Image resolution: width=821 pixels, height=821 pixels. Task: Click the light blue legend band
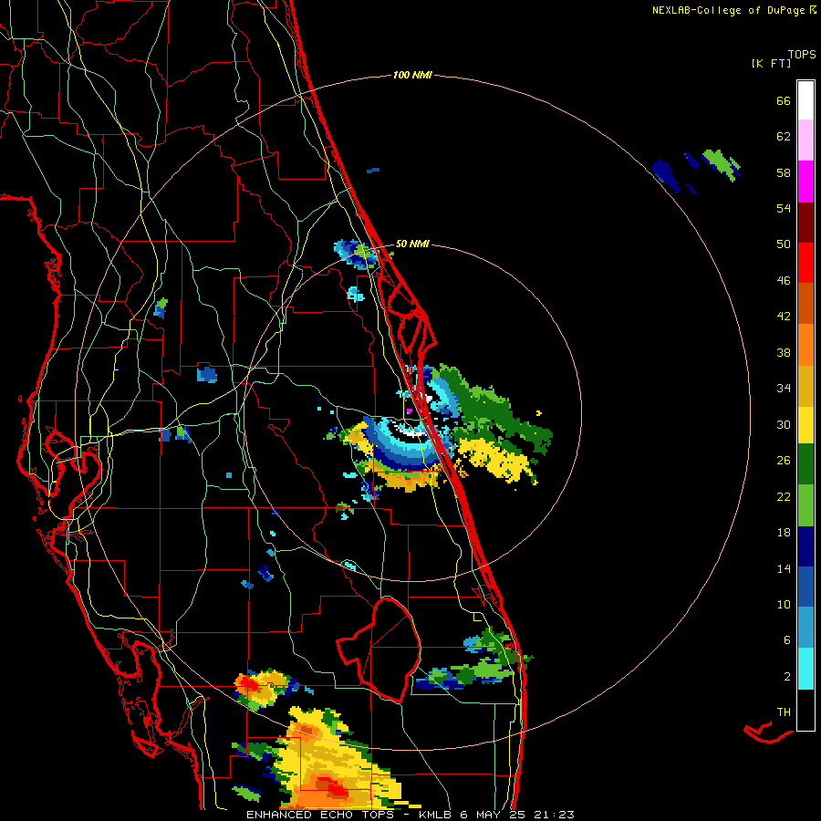pyautogui.click(x=805, y=628)
